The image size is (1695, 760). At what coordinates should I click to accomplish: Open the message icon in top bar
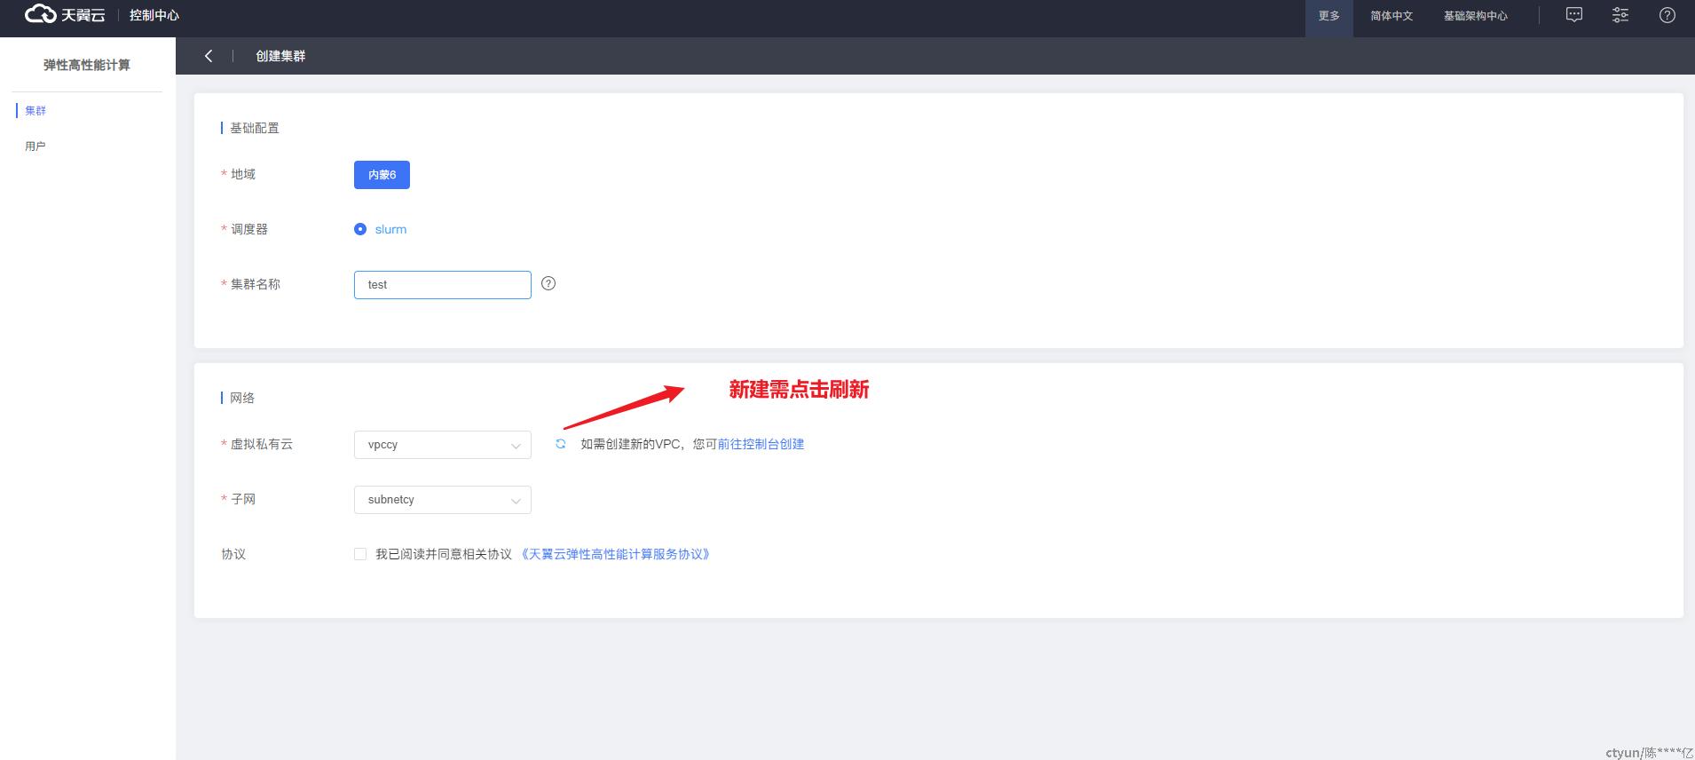pos(1573,15)
